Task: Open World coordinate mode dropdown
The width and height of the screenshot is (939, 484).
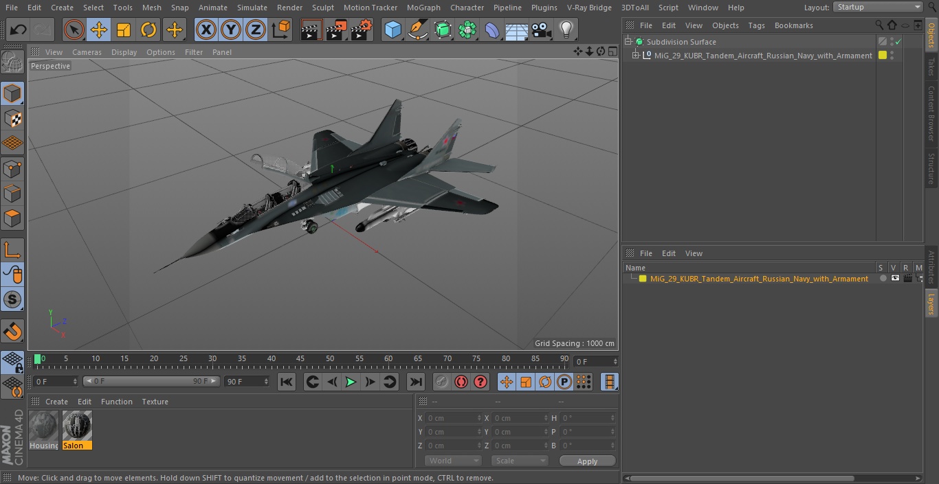Action: (x=453, y=461)
